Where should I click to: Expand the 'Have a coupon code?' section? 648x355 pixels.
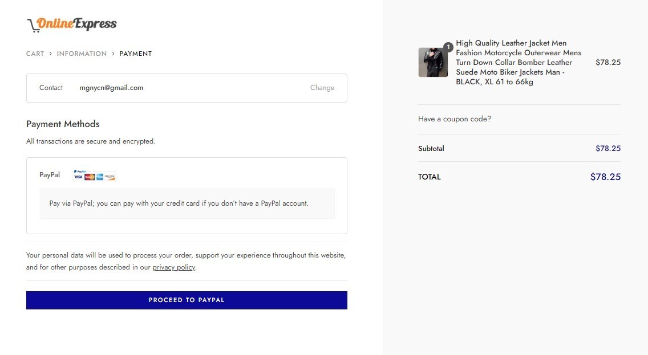click(455, 119)
